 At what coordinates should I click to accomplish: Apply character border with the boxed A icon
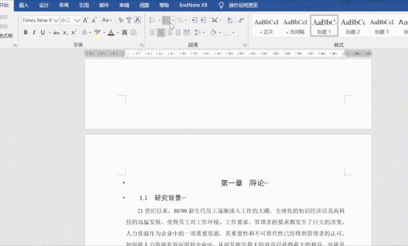tap(137, 20)
